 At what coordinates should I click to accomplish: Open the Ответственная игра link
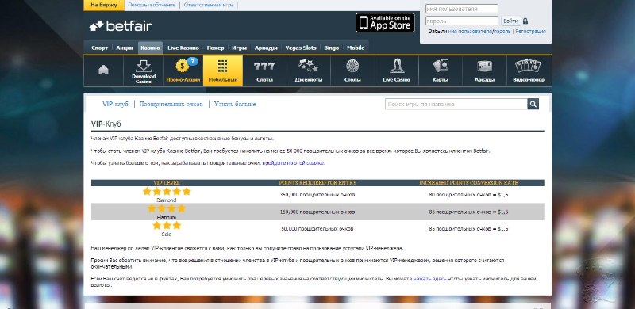tap(209, 5)
